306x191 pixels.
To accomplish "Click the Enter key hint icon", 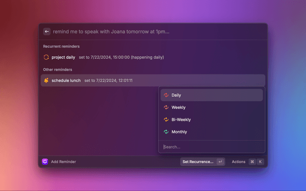I will 220,162.
